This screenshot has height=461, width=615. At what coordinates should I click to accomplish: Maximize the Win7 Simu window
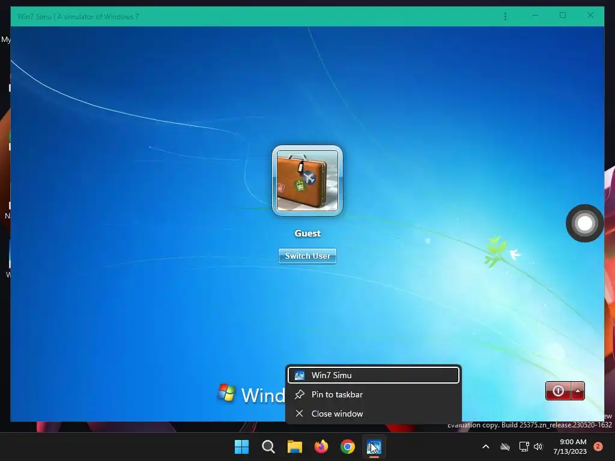563,15
